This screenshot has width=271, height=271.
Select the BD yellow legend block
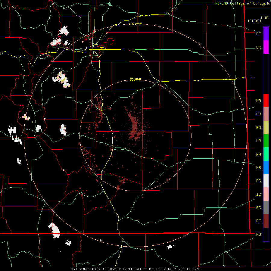pos(266,127)
